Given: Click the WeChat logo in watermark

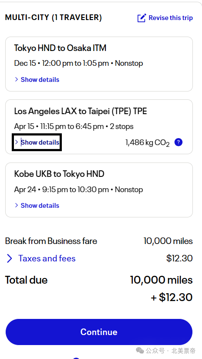Looking at the screenshot, I should coord(140,350).
